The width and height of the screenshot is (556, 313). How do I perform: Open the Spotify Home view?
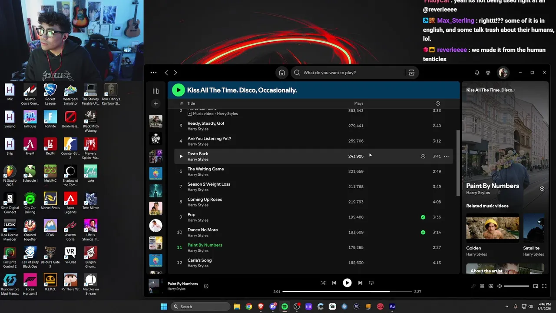tap(282, 73)
